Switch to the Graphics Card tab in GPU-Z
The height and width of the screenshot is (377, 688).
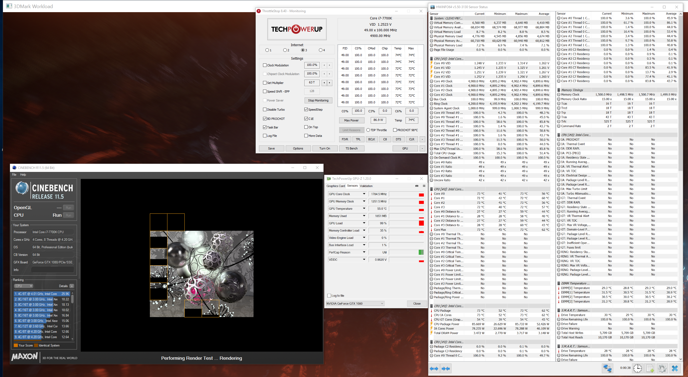coord(336,186)
